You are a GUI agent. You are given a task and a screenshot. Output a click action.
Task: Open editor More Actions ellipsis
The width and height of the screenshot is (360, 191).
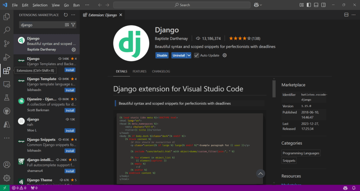(354, 15)
